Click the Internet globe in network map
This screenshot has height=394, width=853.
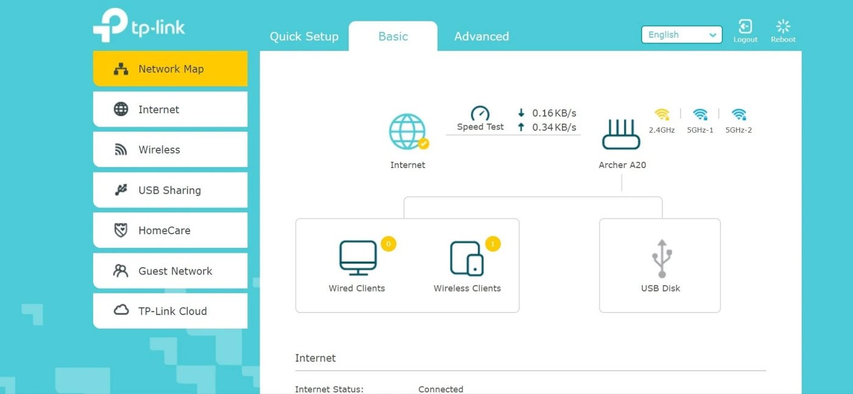(x=407, y=132)
